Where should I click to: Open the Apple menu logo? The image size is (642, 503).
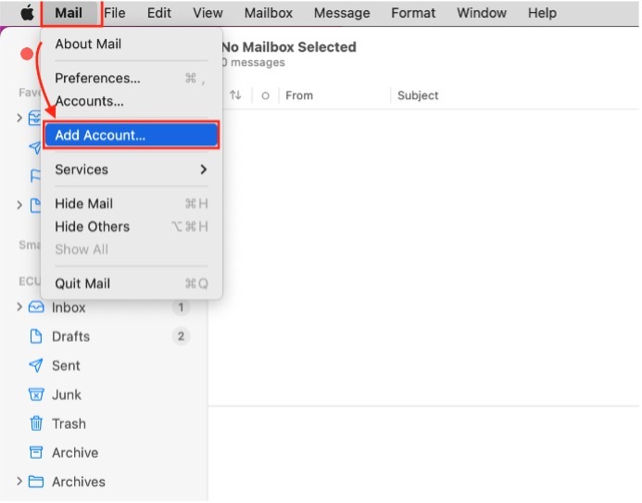tap(27, 13)
